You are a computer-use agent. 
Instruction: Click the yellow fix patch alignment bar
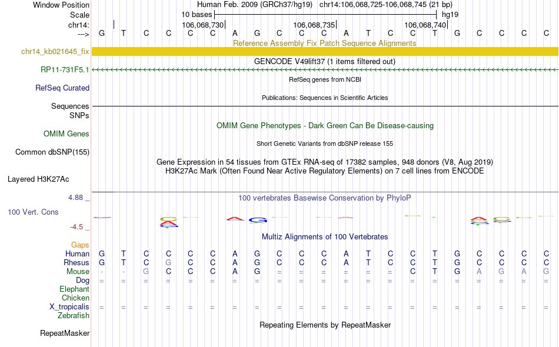coord(325,51)
